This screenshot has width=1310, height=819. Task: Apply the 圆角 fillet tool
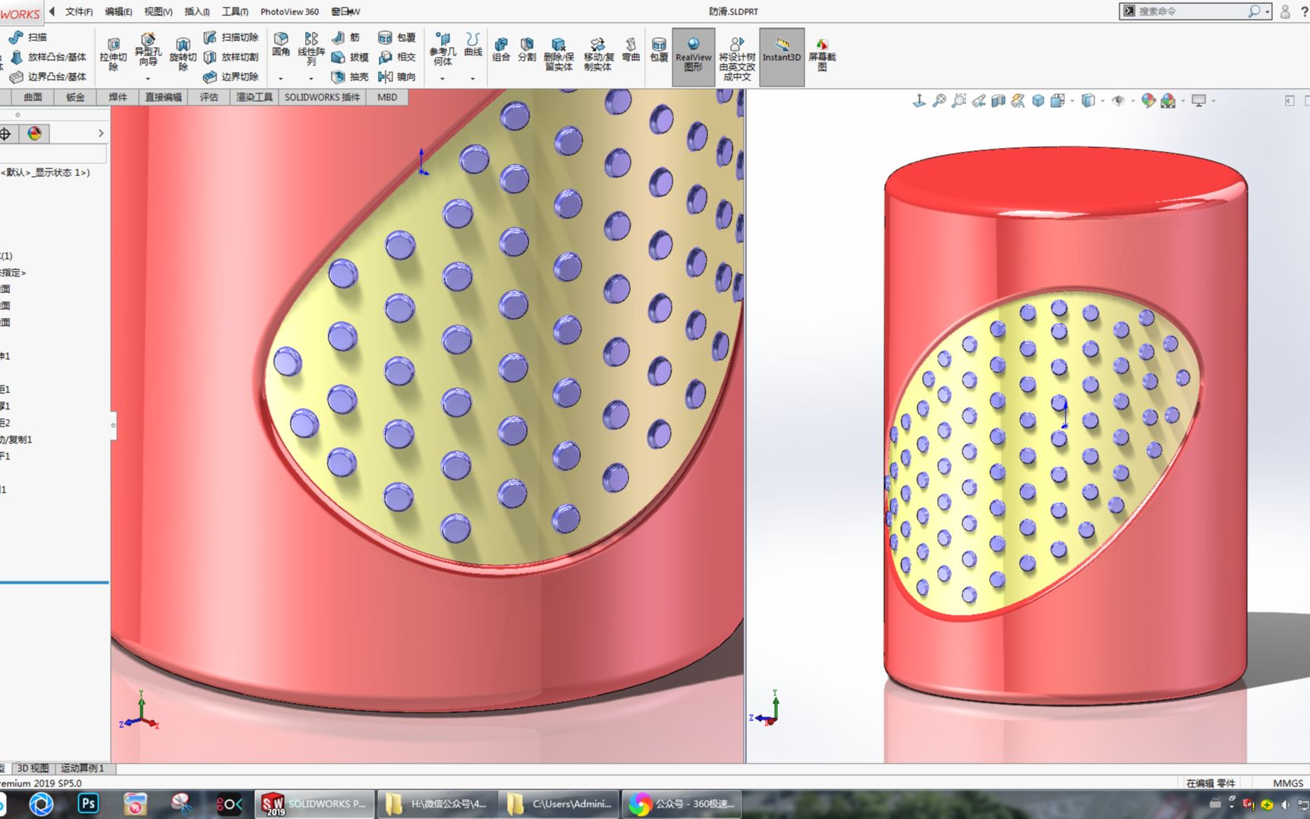pyautogui.click(x=281, y=45)
